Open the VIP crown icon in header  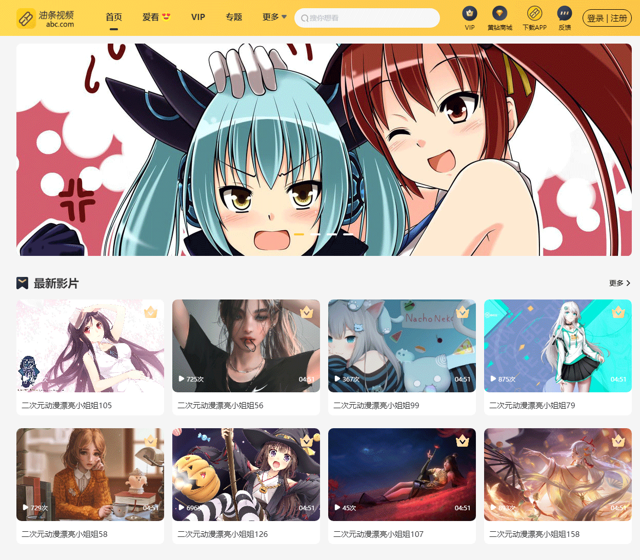[469, 13]
